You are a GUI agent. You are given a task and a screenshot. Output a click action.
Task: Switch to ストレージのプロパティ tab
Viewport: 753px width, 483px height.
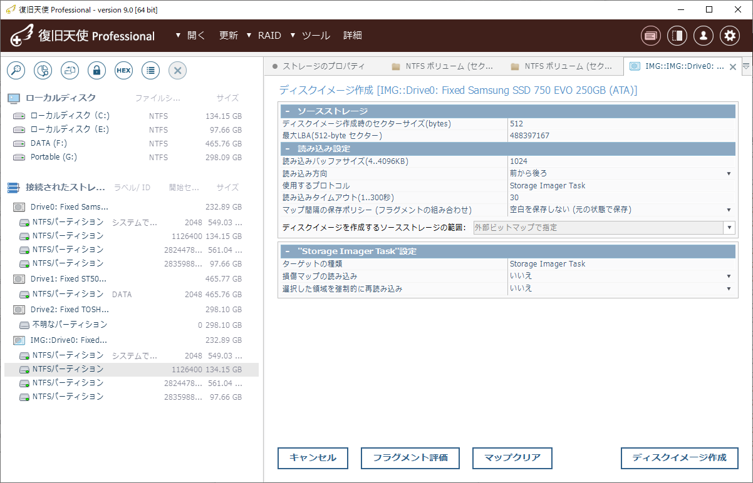pyautogui.click(x=323, y=66)
